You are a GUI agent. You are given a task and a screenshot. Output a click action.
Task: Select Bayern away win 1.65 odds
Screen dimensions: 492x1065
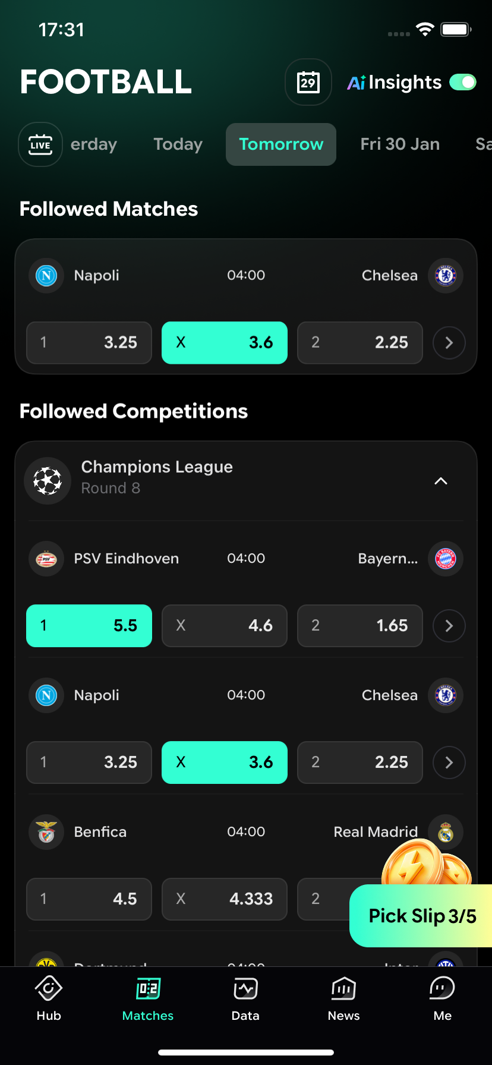(x=360, y=626)
